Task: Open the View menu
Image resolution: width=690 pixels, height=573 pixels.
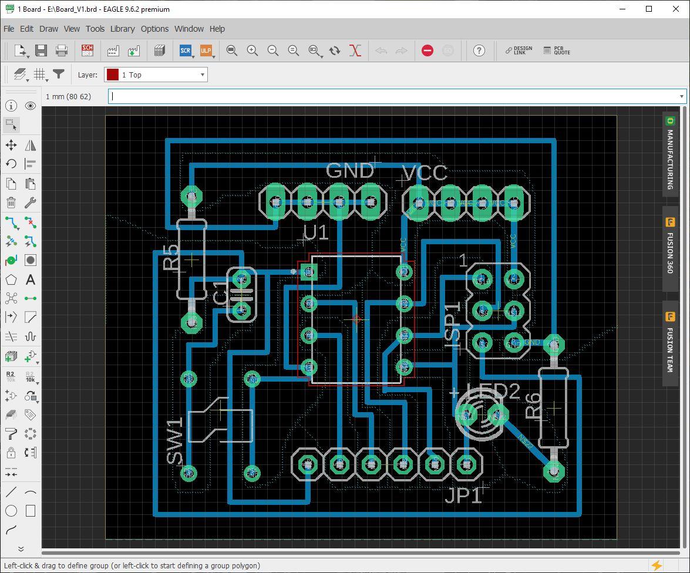Action: [72, 29]
